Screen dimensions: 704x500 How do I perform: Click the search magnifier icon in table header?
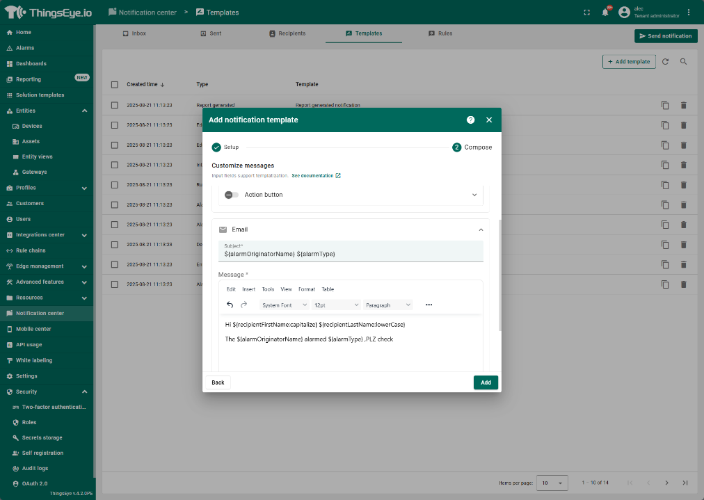683,62
